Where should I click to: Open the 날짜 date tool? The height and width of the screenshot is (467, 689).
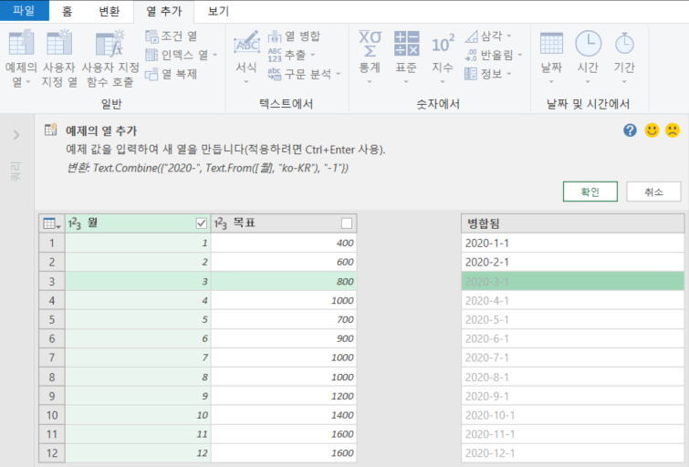tap(551, 57)
